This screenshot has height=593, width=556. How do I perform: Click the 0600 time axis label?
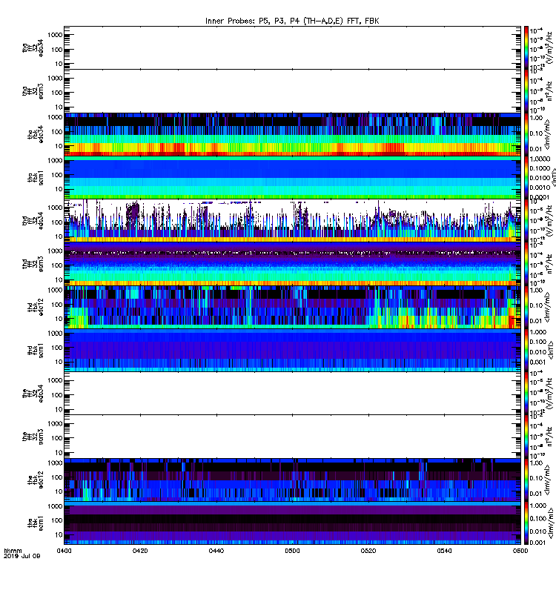[520, 551]
